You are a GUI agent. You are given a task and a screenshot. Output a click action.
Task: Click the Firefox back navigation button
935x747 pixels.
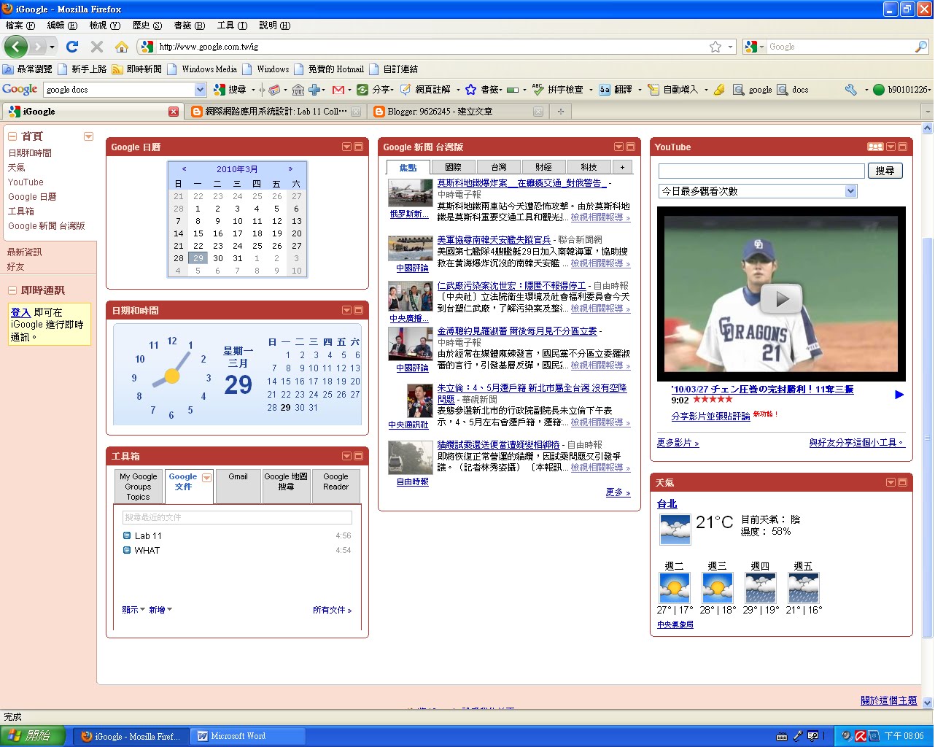tap(16, 47)
